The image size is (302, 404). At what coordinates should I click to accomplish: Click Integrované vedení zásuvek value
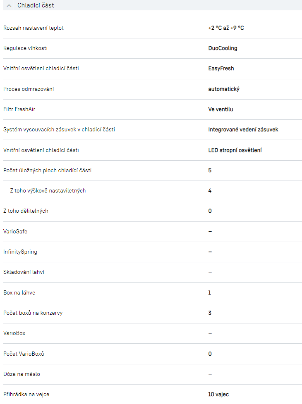[243, 130]
